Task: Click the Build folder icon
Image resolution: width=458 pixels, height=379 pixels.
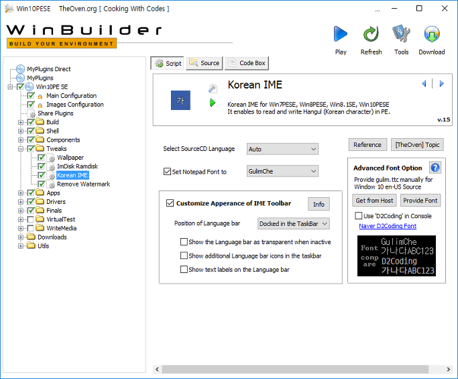Action: [40, 122]
